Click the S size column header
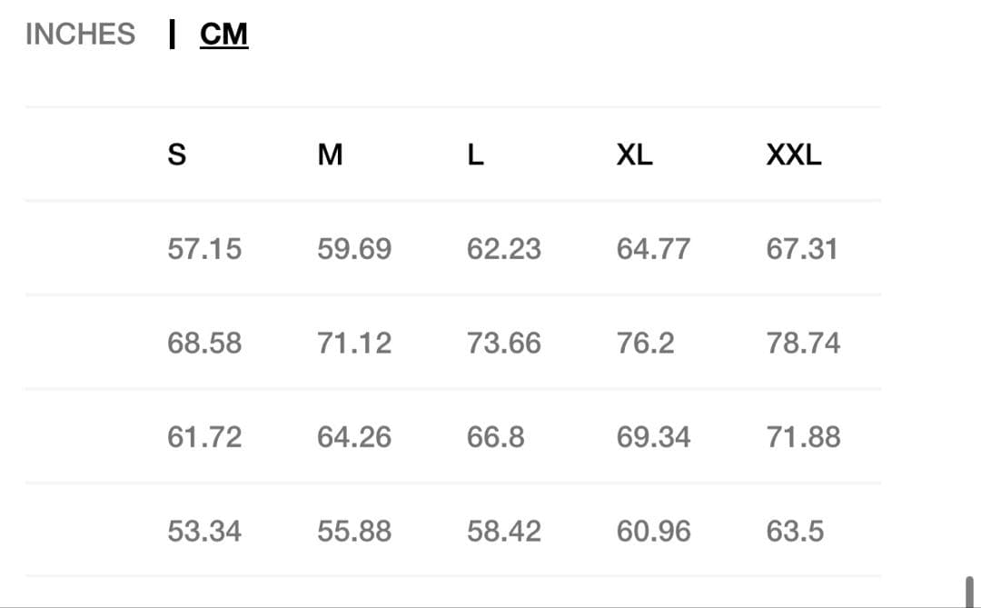 tap(177, 155)
